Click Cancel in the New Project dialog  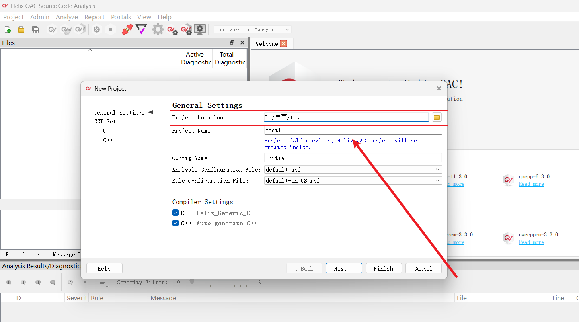pos(423,269)
